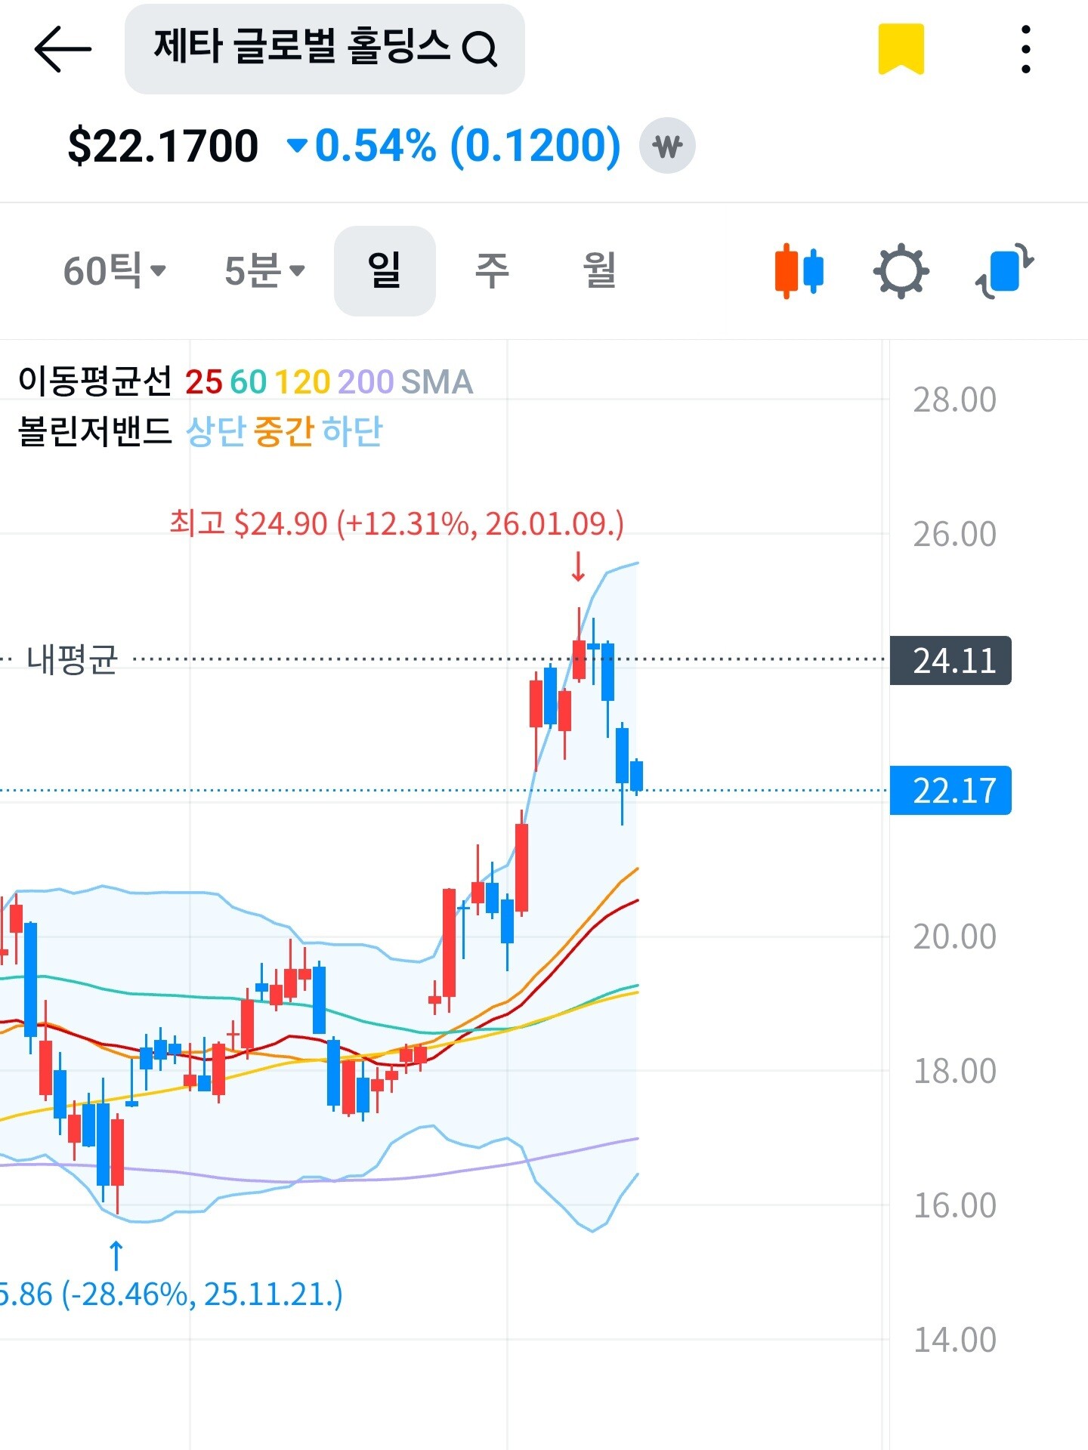Select the red 25 SMA legend

click(203, 382)
